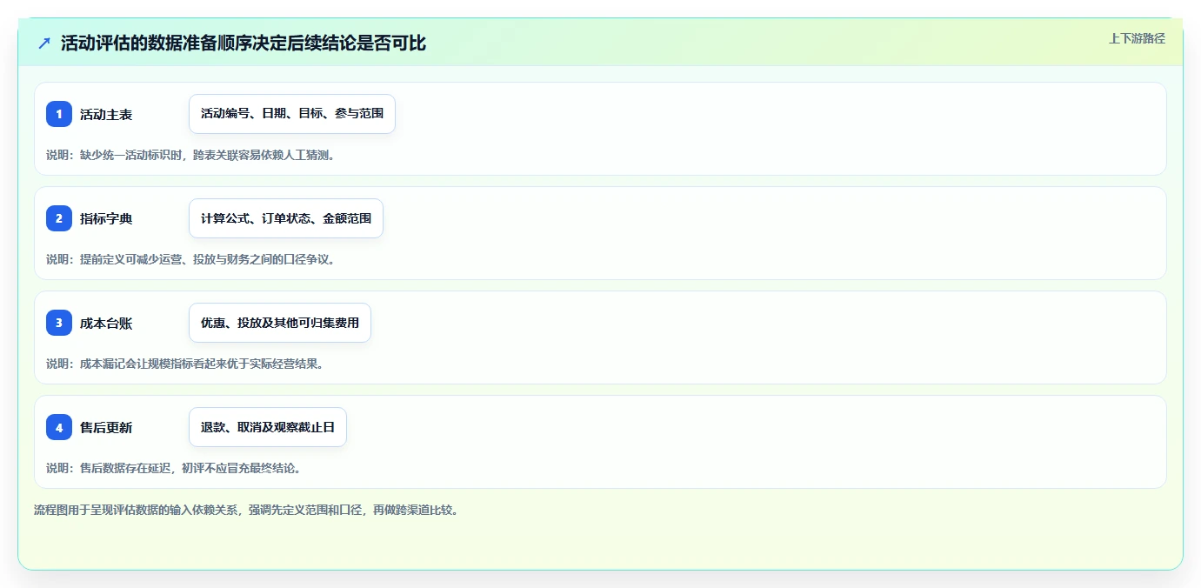Viewport: 1201px width, 588px height.
Task: Click the note about 提前定义可减少口径争议
Action: [x=190, y=259]
